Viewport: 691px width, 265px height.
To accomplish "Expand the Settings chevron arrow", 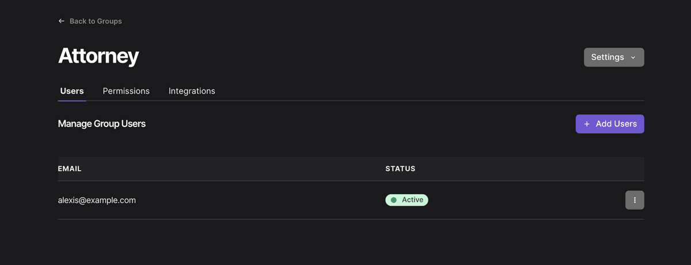I will pyautogui.click(x=633, y=57).
